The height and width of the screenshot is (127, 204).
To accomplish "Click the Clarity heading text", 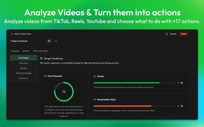I will click(x=100, y=76).
